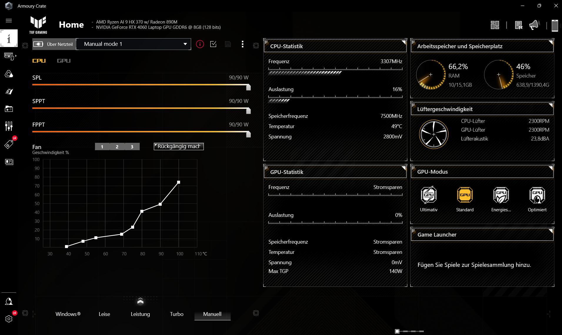Click the fan curve point at 40°C
This screenshot has height=335, width=562.
(66, 247)
